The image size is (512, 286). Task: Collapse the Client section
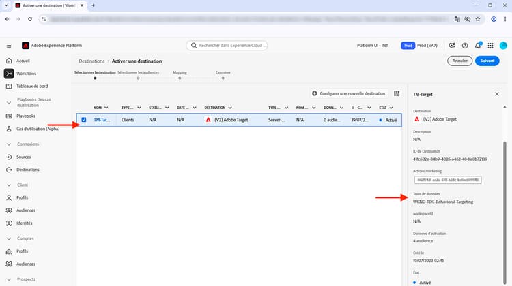9,185
